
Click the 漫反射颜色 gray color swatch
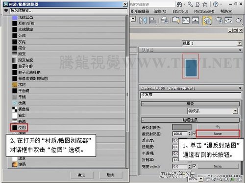tap(182, 127)
